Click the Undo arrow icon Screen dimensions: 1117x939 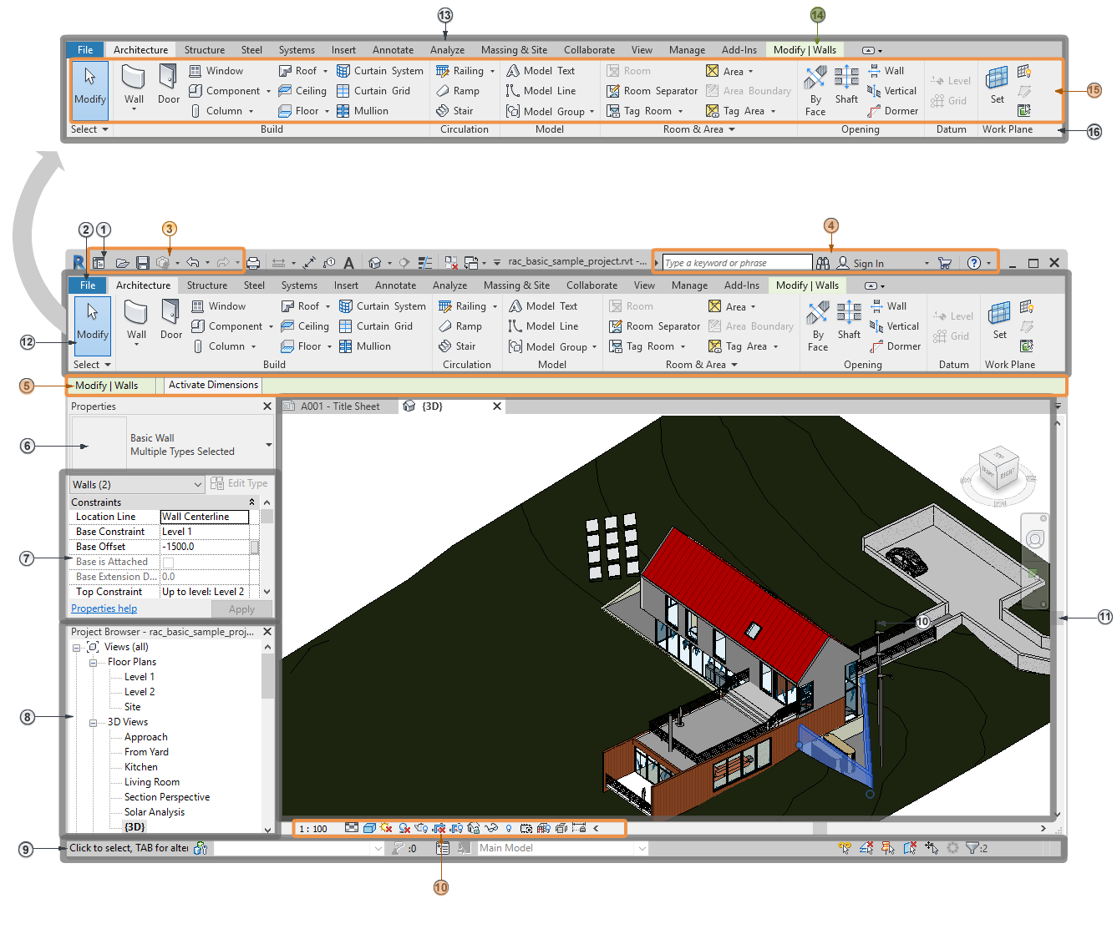tap(192, 263)
